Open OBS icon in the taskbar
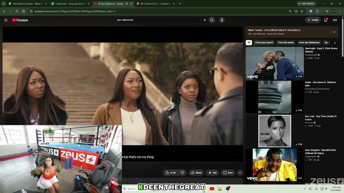344x193 pixels. pos(228,189)
